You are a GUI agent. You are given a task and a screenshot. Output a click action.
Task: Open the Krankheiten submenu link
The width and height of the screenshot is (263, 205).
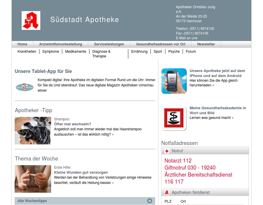(27, 52)
